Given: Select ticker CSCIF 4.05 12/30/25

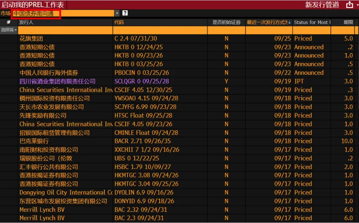Looking at the screenshot, I should pos(143,90).
